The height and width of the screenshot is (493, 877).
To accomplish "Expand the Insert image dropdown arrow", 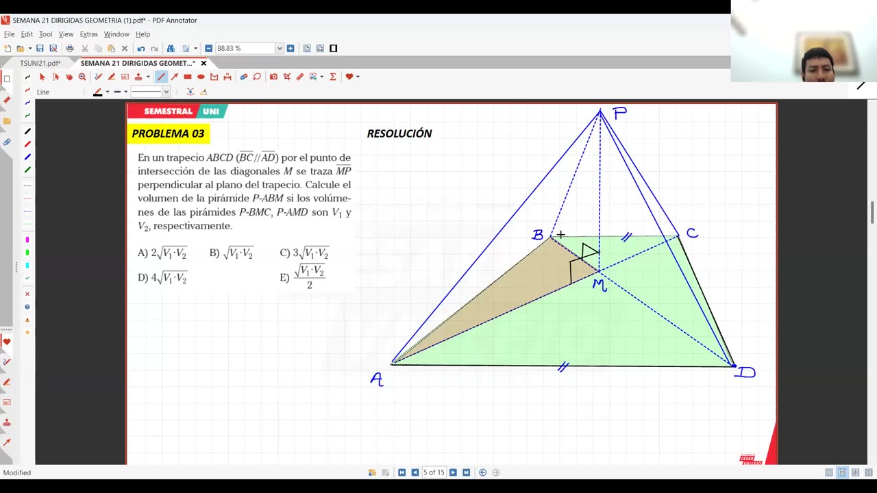I will coord(321,77).
